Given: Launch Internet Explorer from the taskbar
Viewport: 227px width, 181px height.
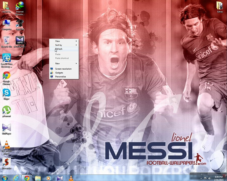Looking at the screenshot, I should (x=16, y=178).
